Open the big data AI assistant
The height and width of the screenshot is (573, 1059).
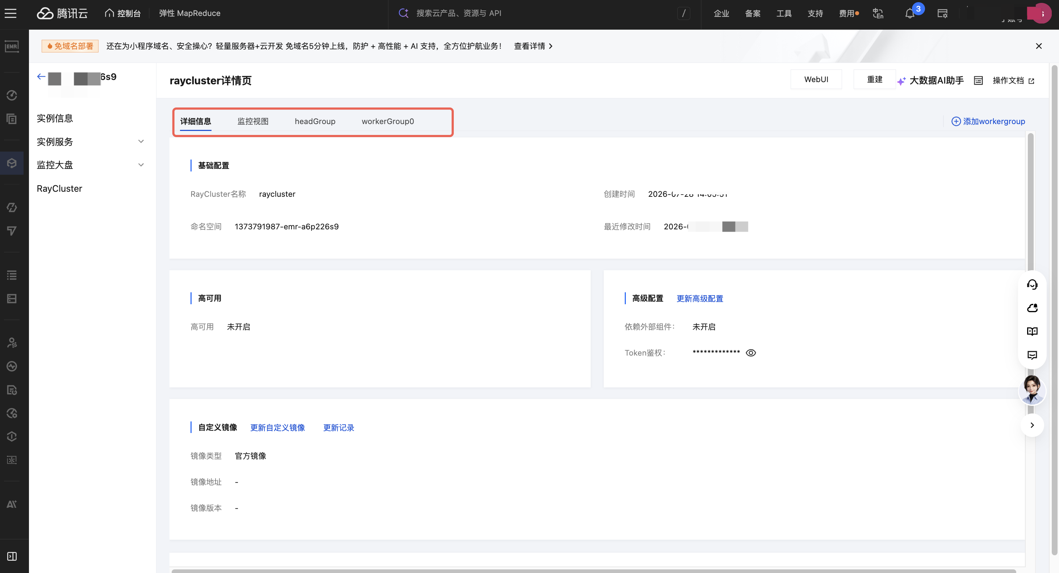click(x=930, y=81)
